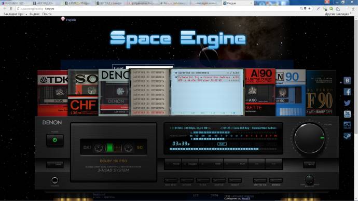Open the YouTube icon in the sidebar
This screenshot has width=358, height=201.
click(347, 114)
